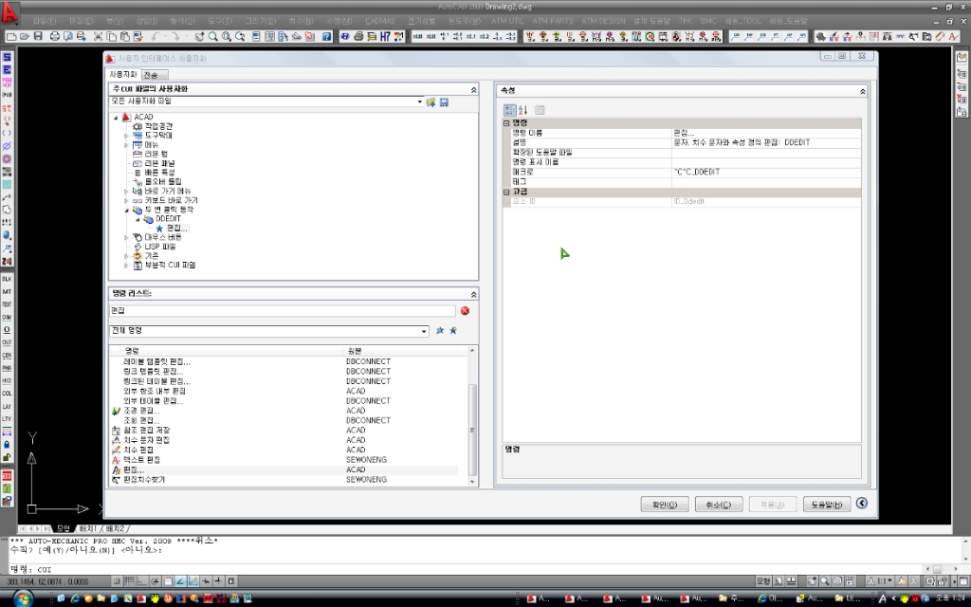Click the Paste clipboard toolbar icon

(124, 37)
